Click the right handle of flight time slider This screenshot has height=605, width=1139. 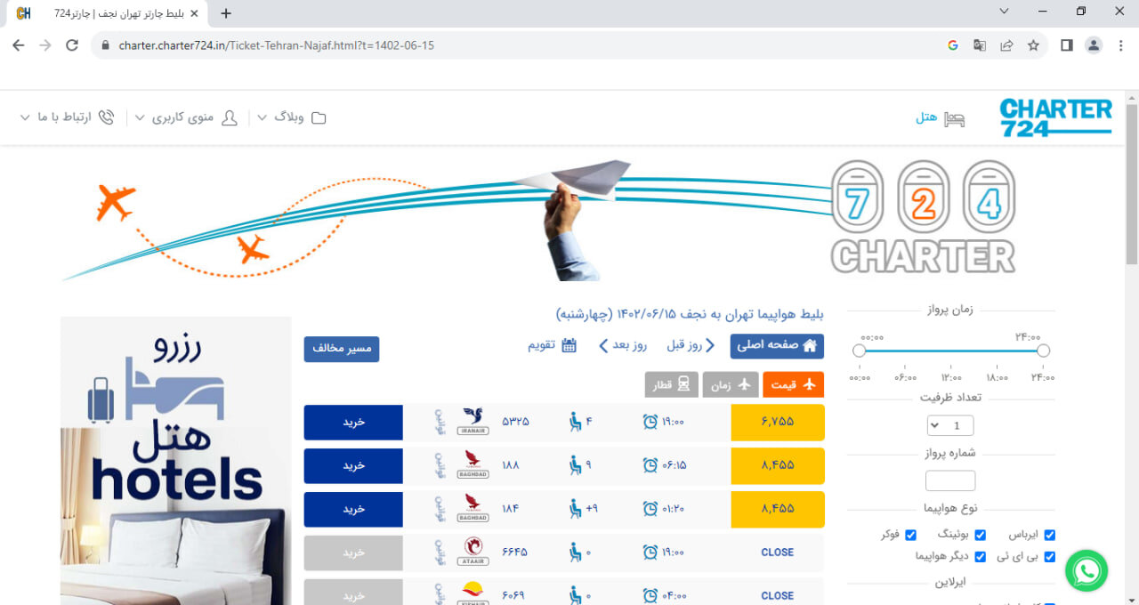[1043, 351]
